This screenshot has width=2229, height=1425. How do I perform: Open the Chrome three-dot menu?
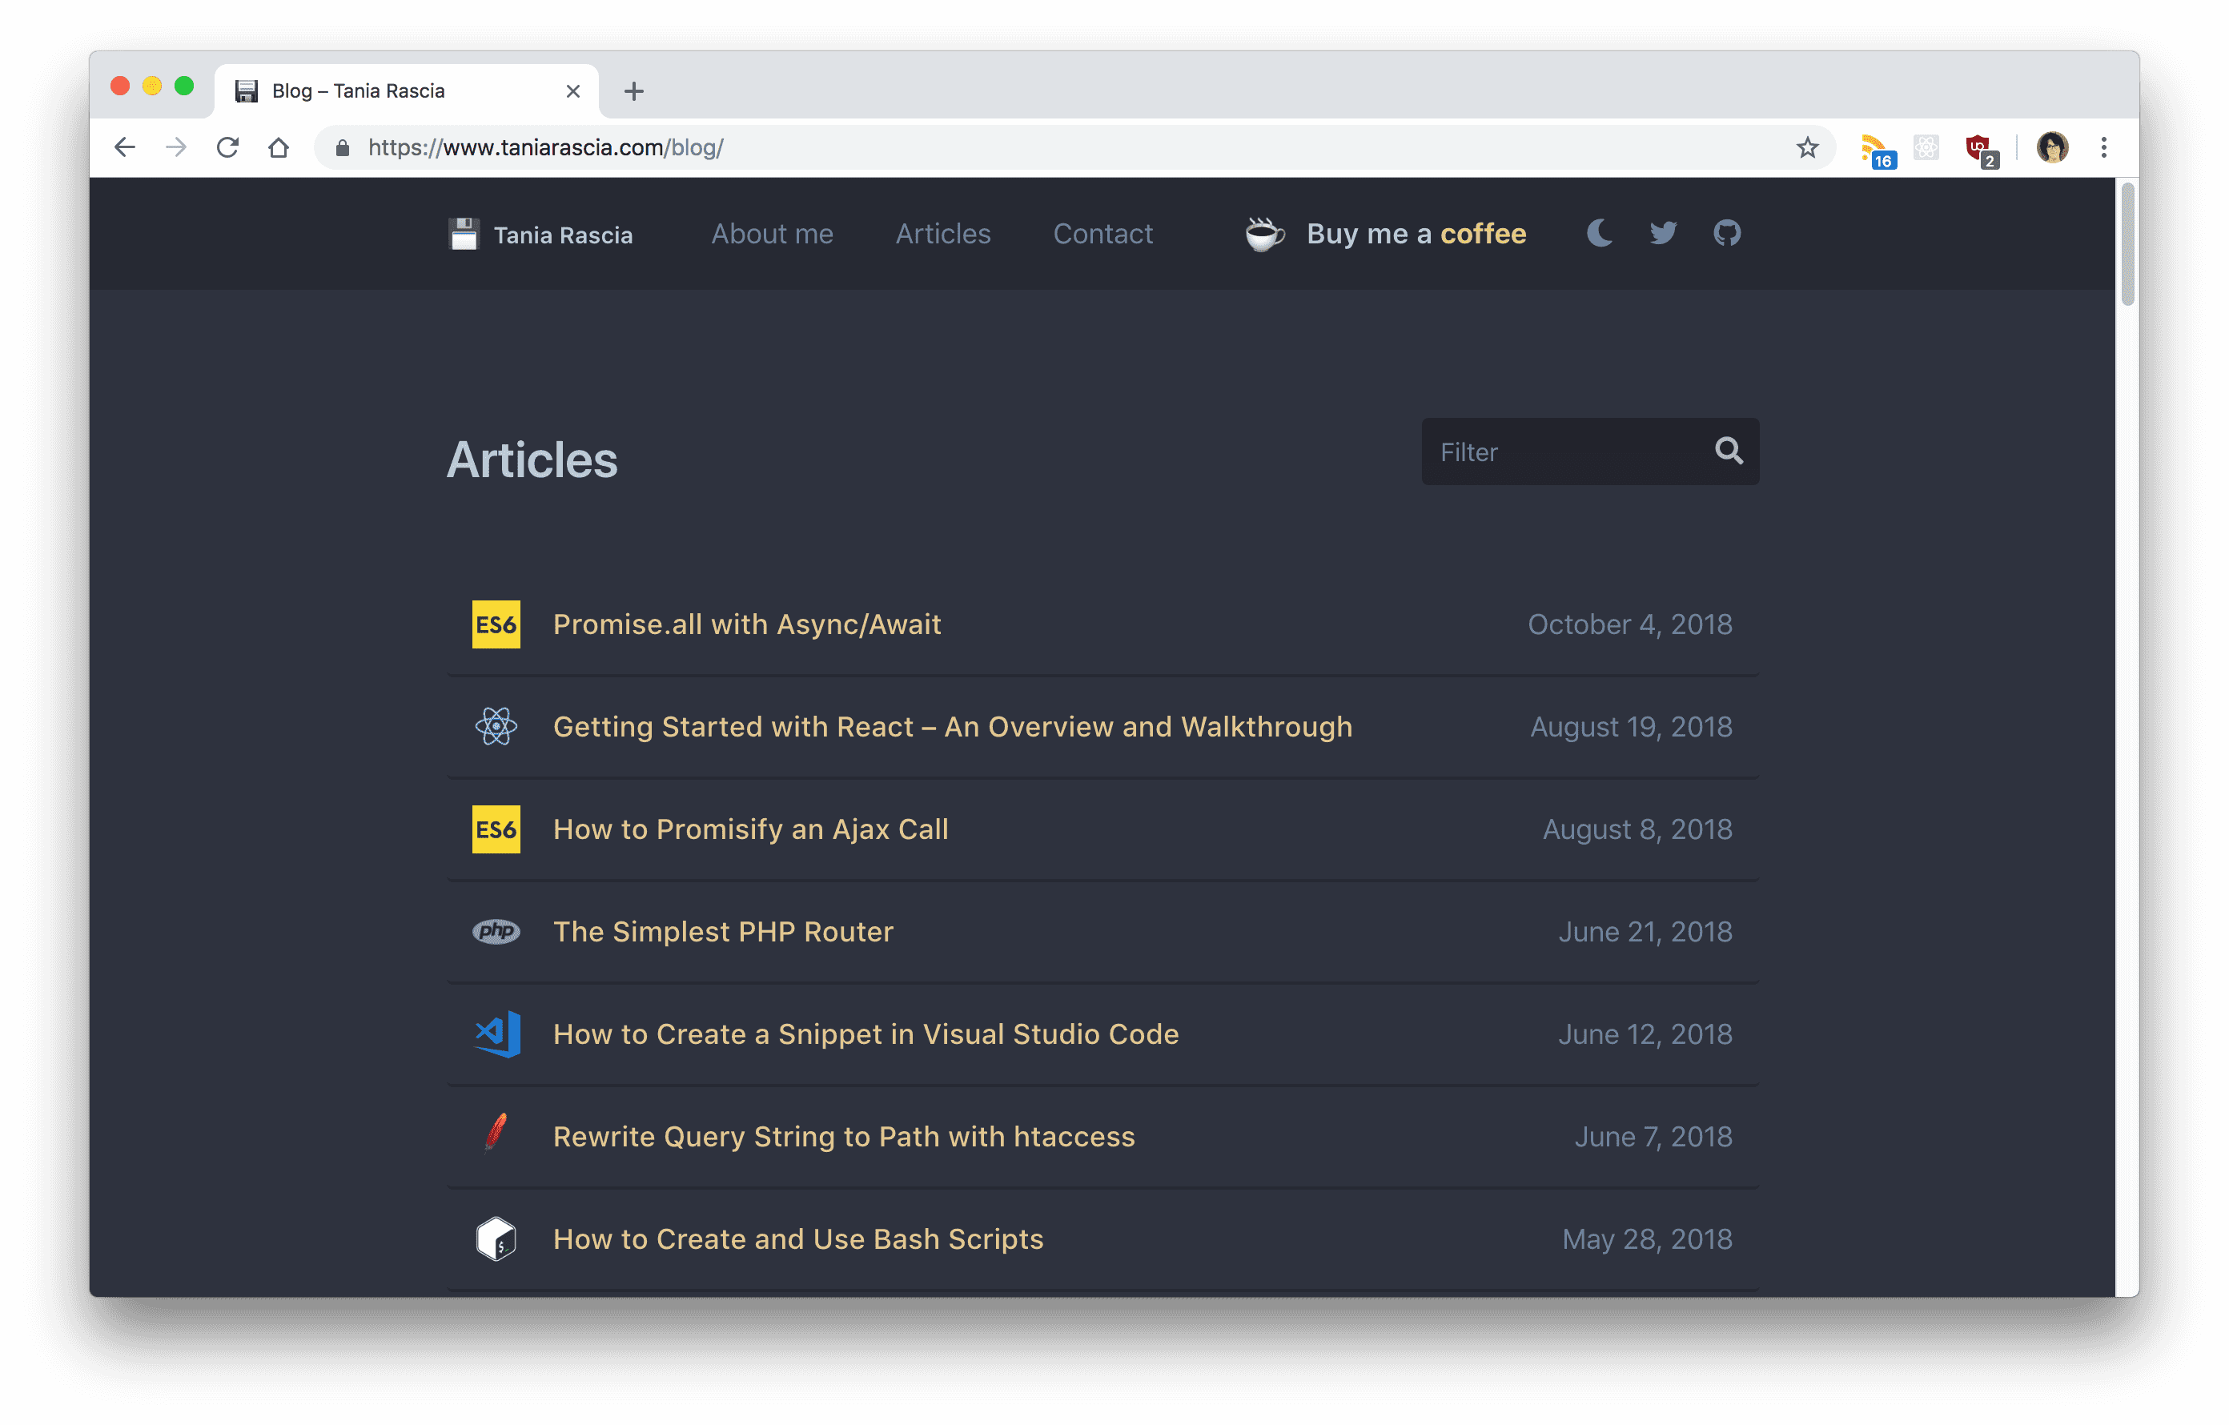(2104, 147)
